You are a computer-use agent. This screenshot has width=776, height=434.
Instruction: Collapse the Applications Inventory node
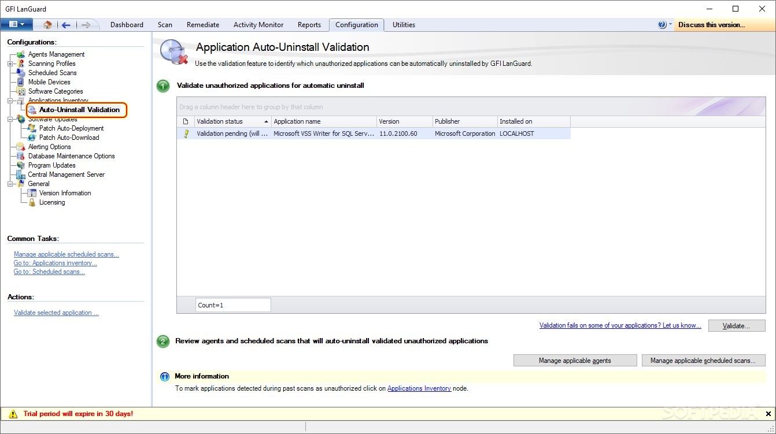pyautogui.click(x=10, y=101)
